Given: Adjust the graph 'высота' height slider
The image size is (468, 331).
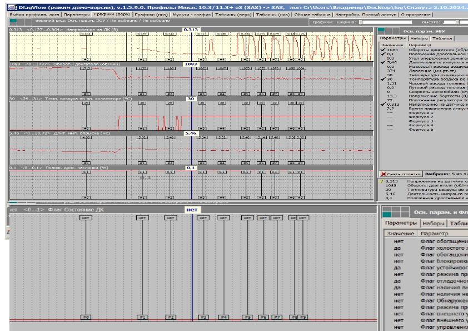Looking at the screenshot, I should 455,22.
